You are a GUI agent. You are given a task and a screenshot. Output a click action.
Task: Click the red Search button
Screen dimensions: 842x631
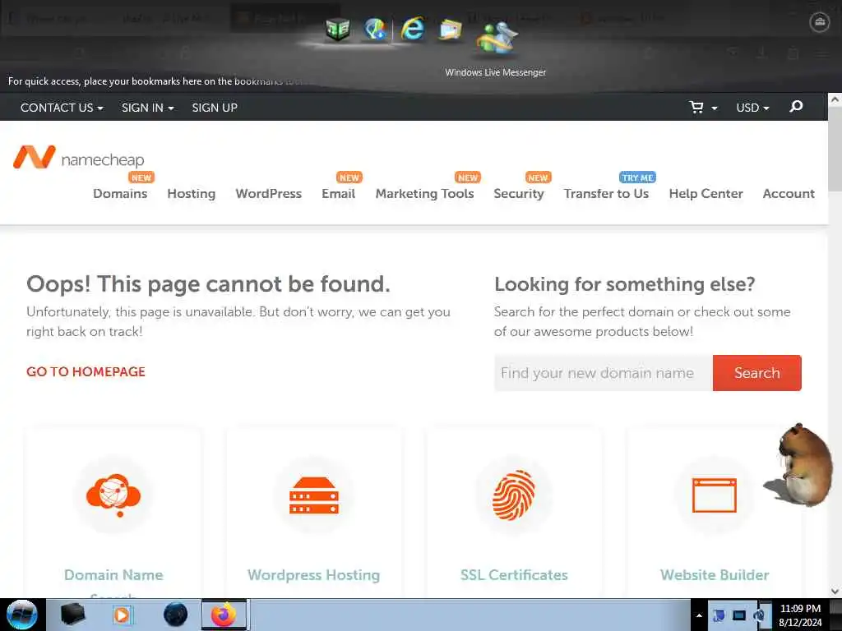pyautogui.click(x=756, y=373)
